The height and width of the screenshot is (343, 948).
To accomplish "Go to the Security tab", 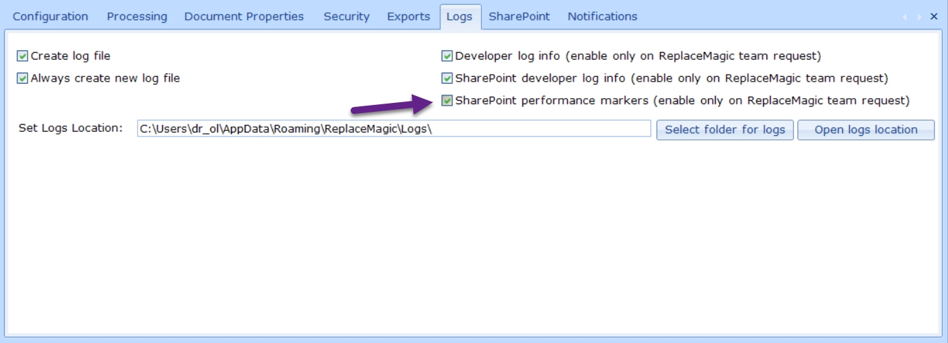I will (346, 16).
